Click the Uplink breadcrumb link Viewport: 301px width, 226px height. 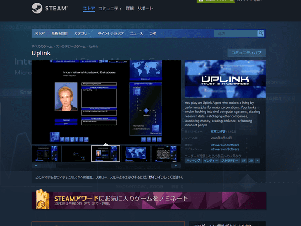[94, 46]
